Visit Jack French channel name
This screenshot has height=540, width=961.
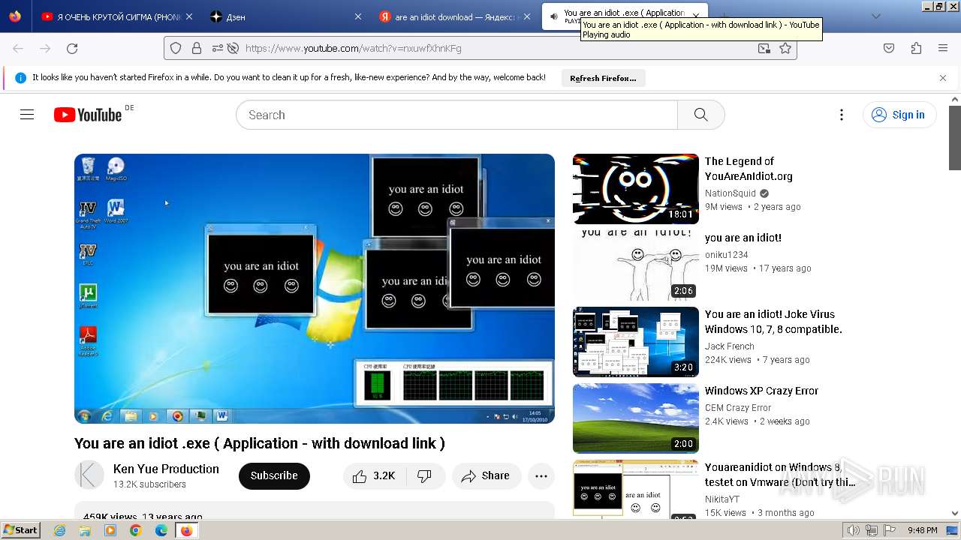click(x=730, y=346)
